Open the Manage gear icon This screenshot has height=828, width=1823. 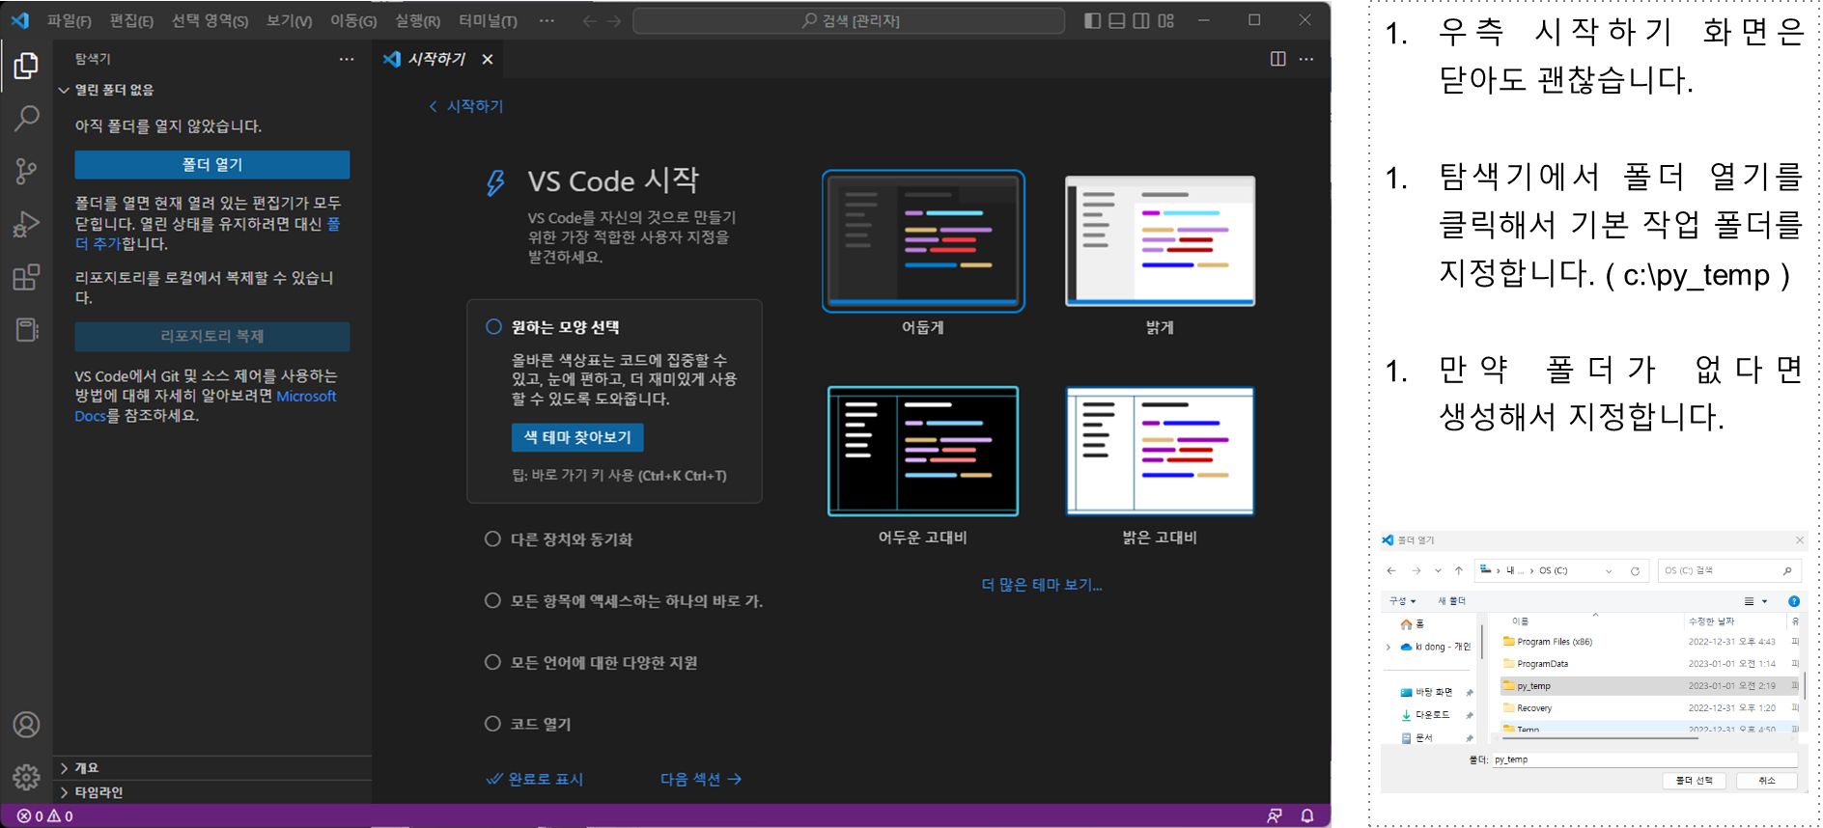point(26,777)
